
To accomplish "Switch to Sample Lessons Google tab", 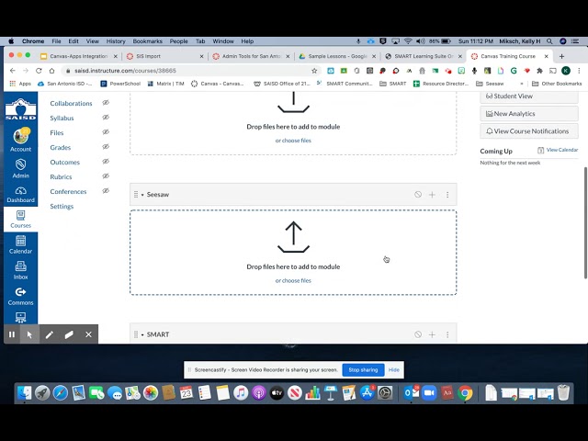I will click(x=337, y=56).
